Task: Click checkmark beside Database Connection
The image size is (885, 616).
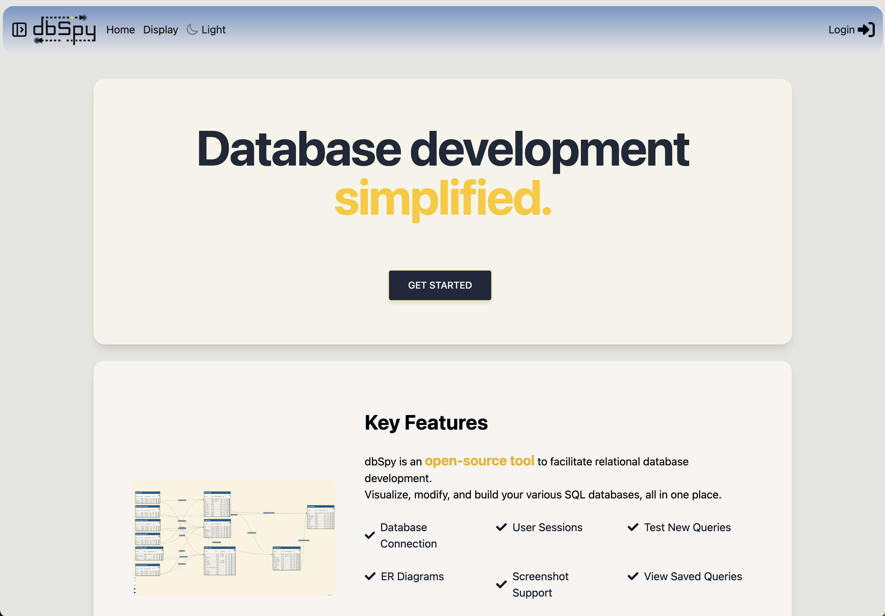Action: pos(370,535)
